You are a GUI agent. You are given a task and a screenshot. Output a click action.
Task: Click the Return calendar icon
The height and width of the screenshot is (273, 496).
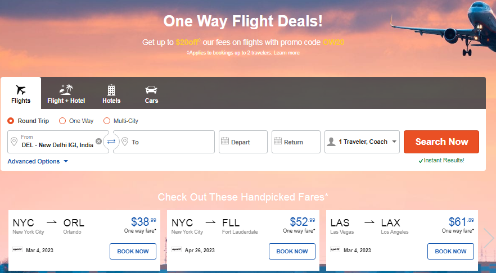pos(278,142)
